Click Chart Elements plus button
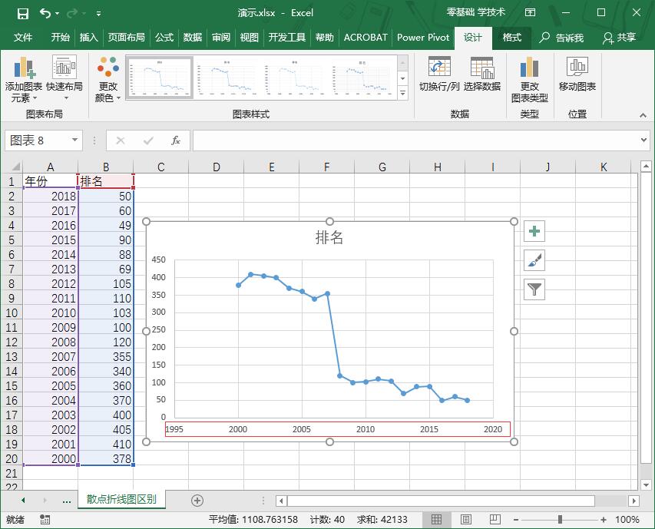The image size is (655, 529). pos(534,231)
